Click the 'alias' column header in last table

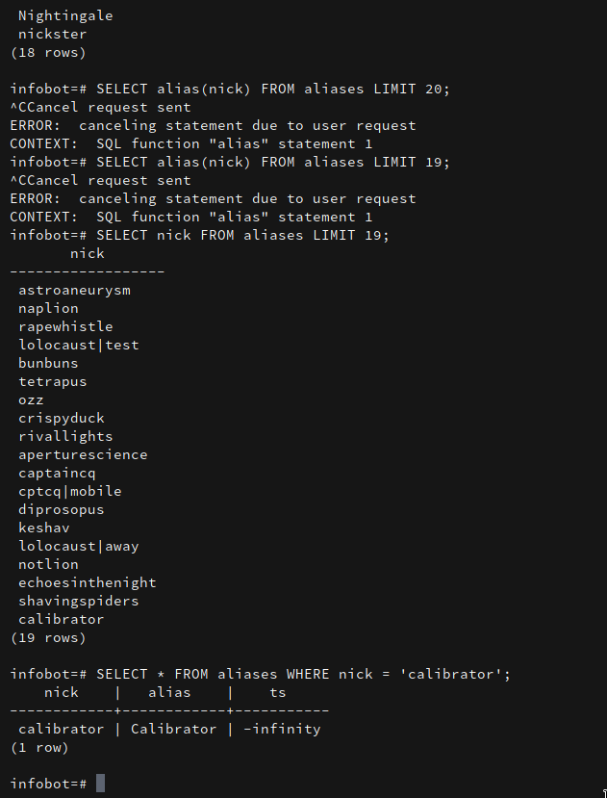click(169, 692)
